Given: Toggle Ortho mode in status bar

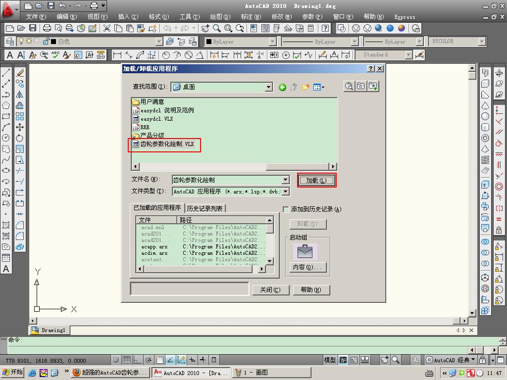Looking at the screenshot, I should (x=138, y=360).
